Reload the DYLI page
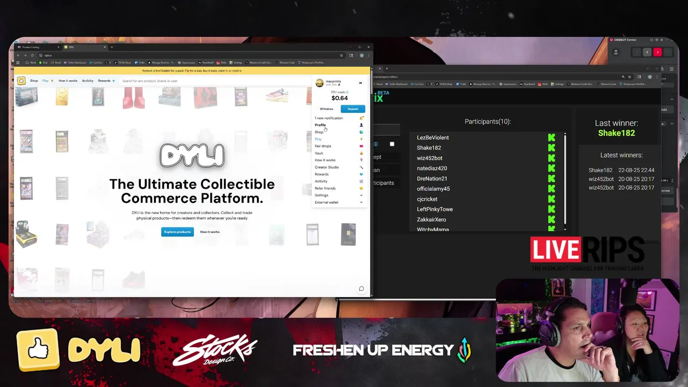This screenshot has height=387, width=688. pyautogui.click(x=32, y=55)
